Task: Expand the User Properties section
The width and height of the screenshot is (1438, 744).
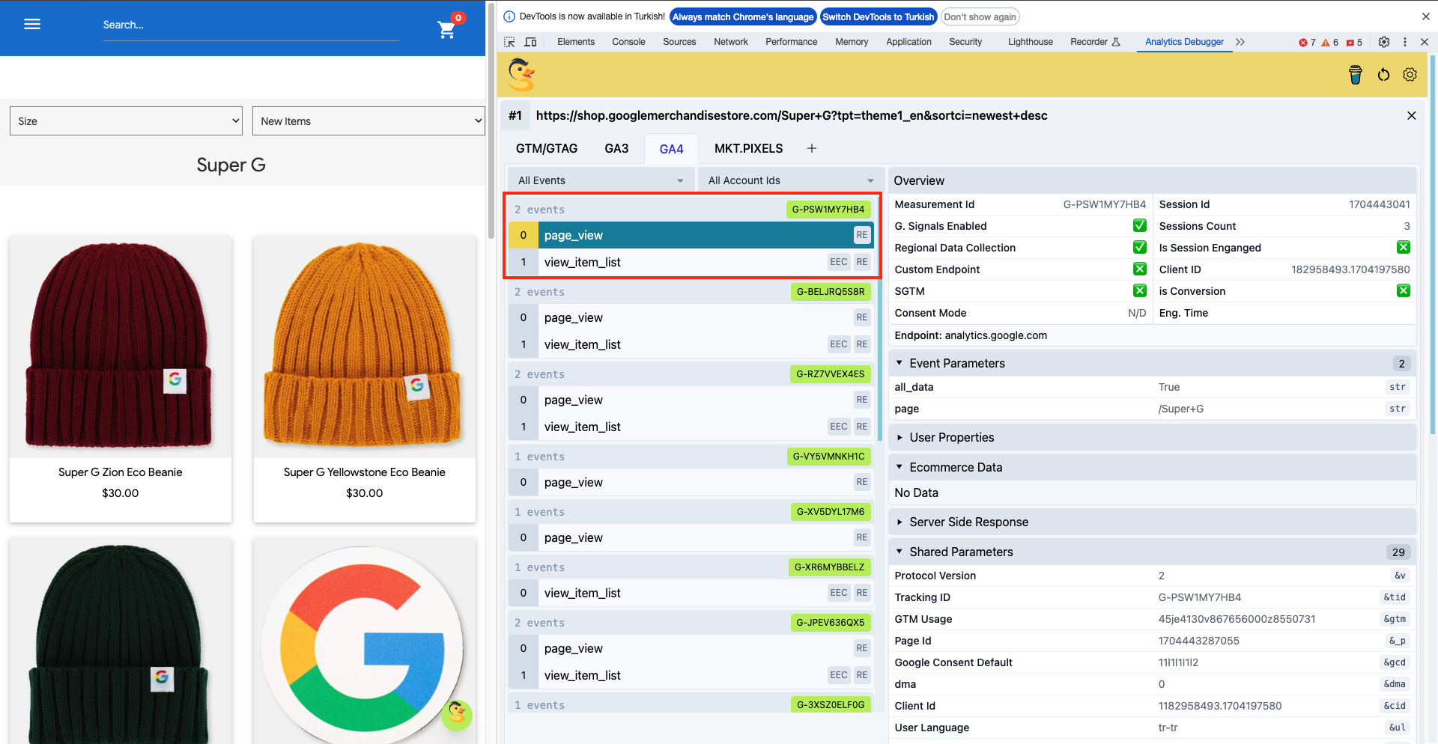Action: [1152, 437]
